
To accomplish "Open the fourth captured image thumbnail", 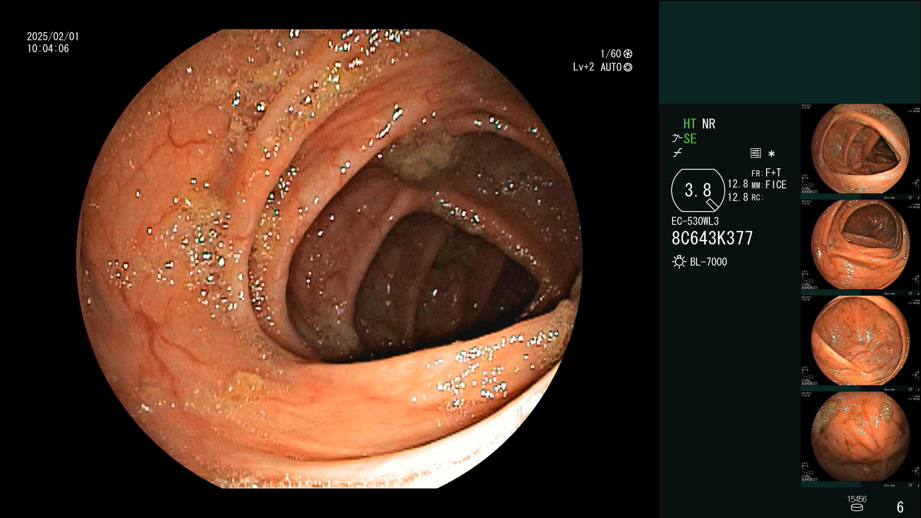I will point(860,436).
